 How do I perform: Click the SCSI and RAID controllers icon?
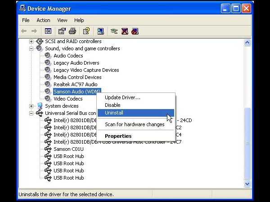pos(40,41)
